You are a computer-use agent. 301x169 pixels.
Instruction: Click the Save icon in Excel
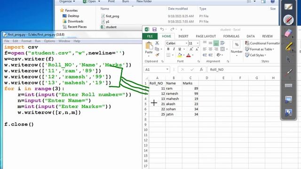coord(154,29)
